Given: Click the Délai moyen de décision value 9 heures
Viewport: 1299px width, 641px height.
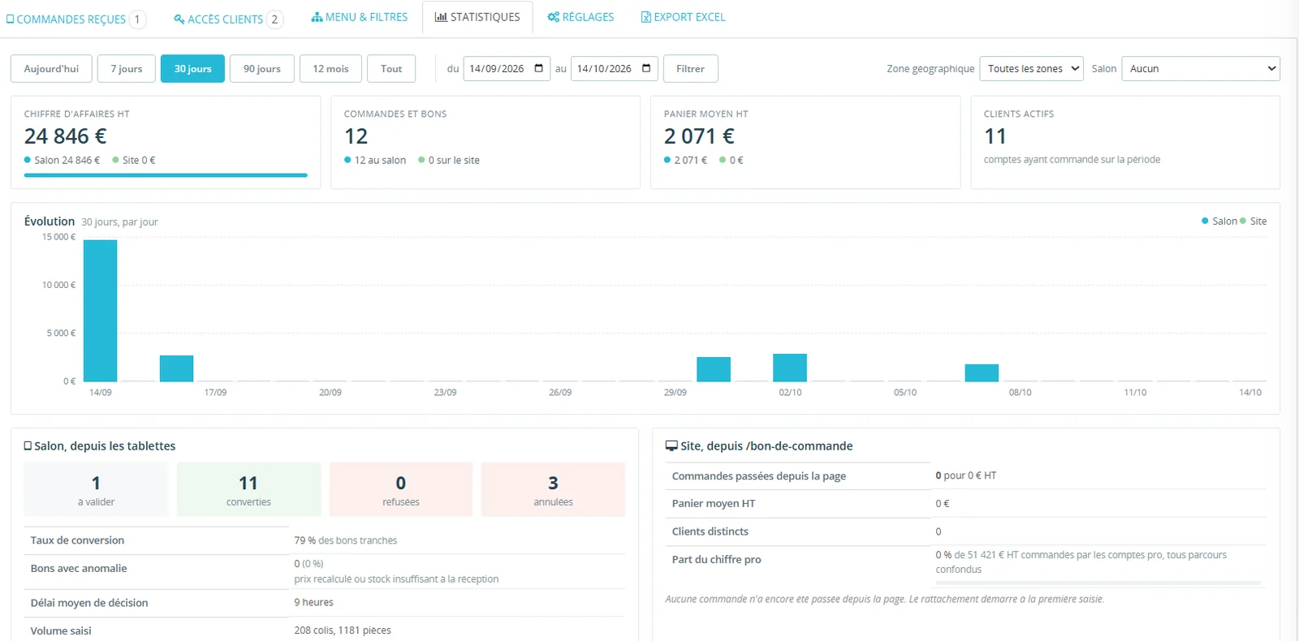Looking at the screenshot, I should (x=314, y=603).
